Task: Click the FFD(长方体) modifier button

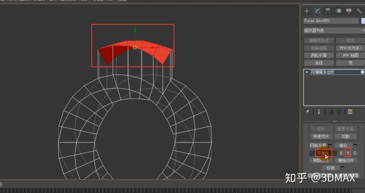Action: [350, 48]
